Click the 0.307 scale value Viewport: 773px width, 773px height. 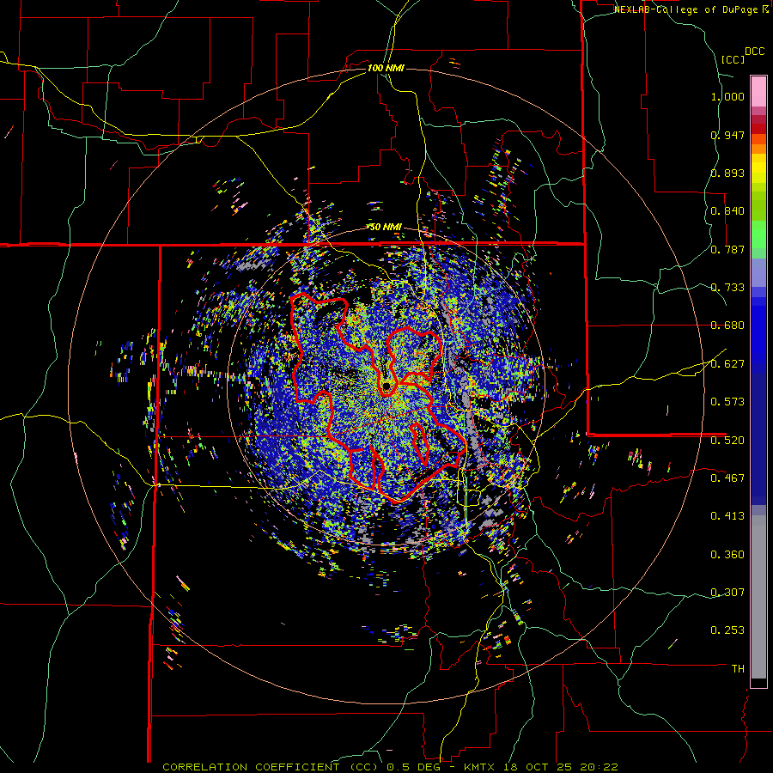click(727, 593)
